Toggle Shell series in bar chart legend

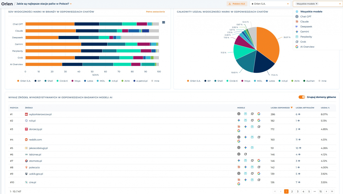tap(48, 81)
